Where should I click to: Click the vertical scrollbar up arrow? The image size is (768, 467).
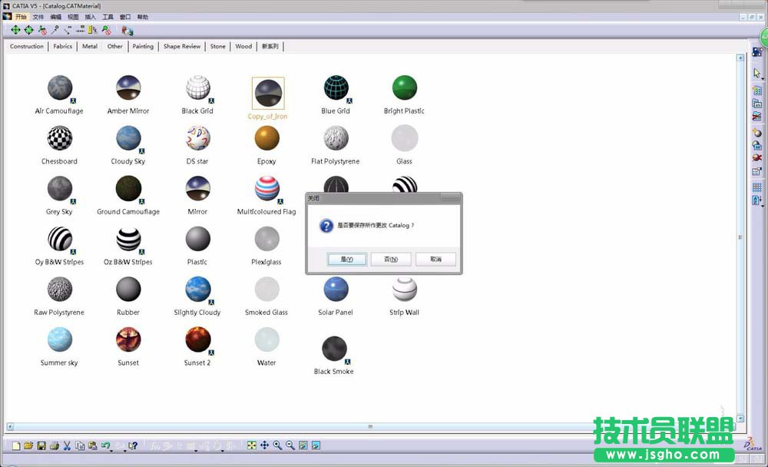(x=741, y=59)
